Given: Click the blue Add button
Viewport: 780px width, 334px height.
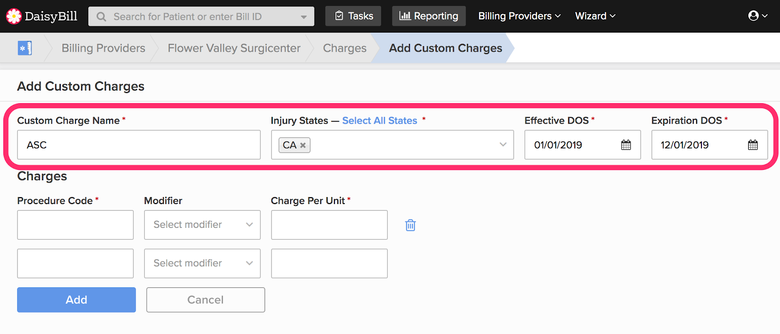Looking at the screenshot, I should (x=77, y=300).
